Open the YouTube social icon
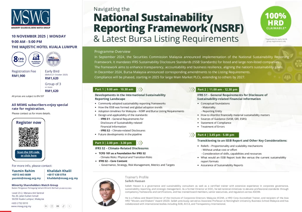The image size is (302, 212). (58, 206)
